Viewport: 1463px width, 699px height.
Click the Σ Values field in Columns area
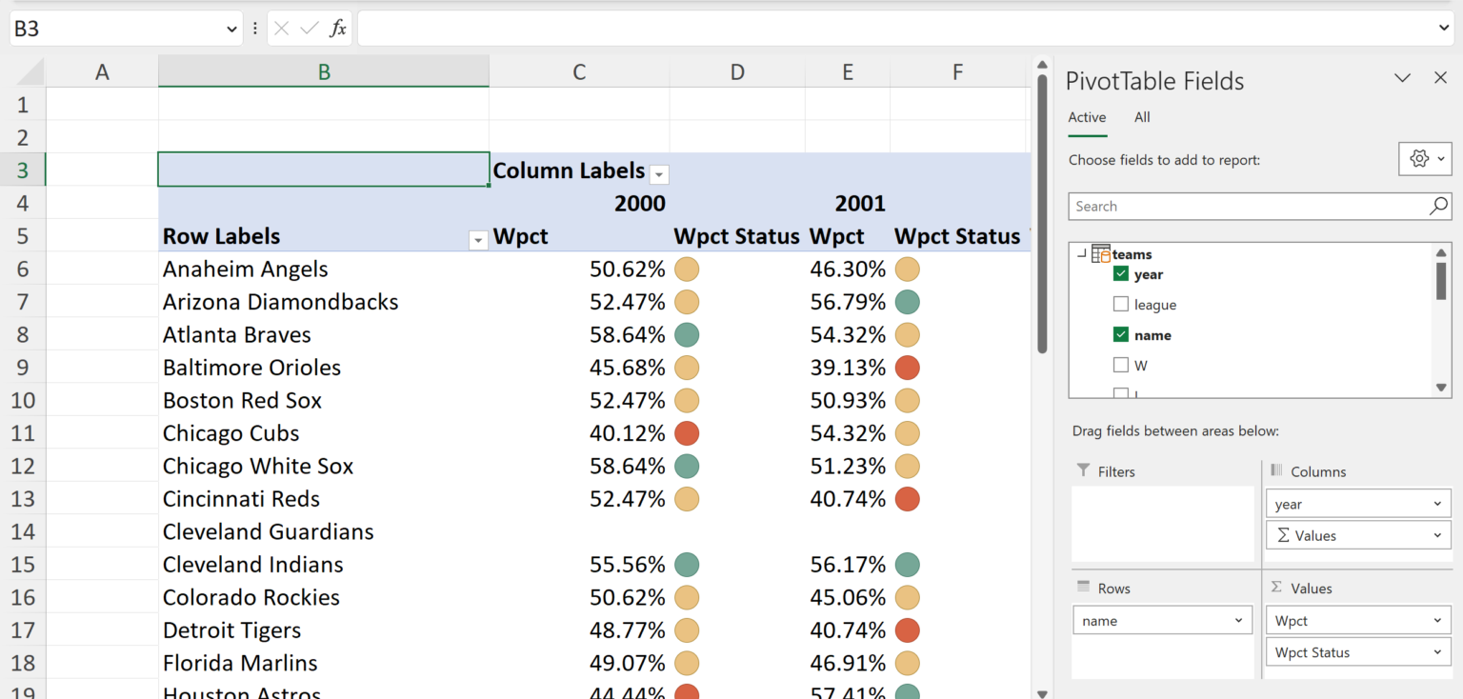(1357, 535)
